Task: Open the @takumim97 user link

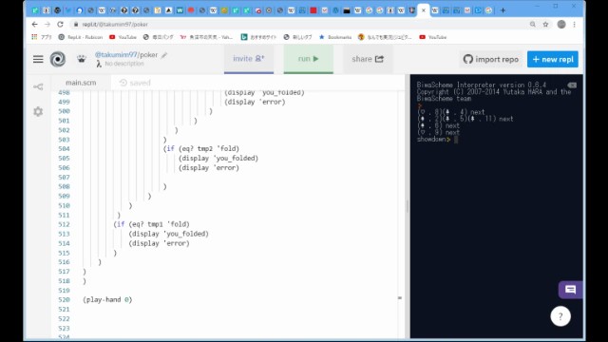Action: pos(116,55)
